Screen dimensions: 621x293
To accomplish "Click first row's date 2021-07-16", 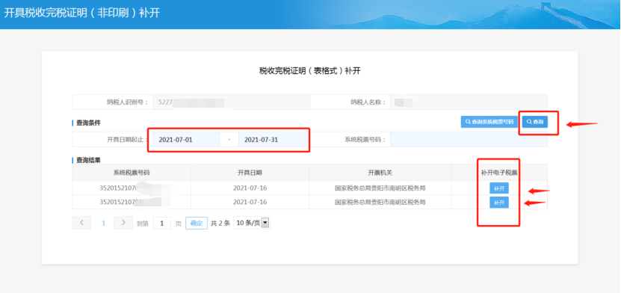I will point(250,188).
